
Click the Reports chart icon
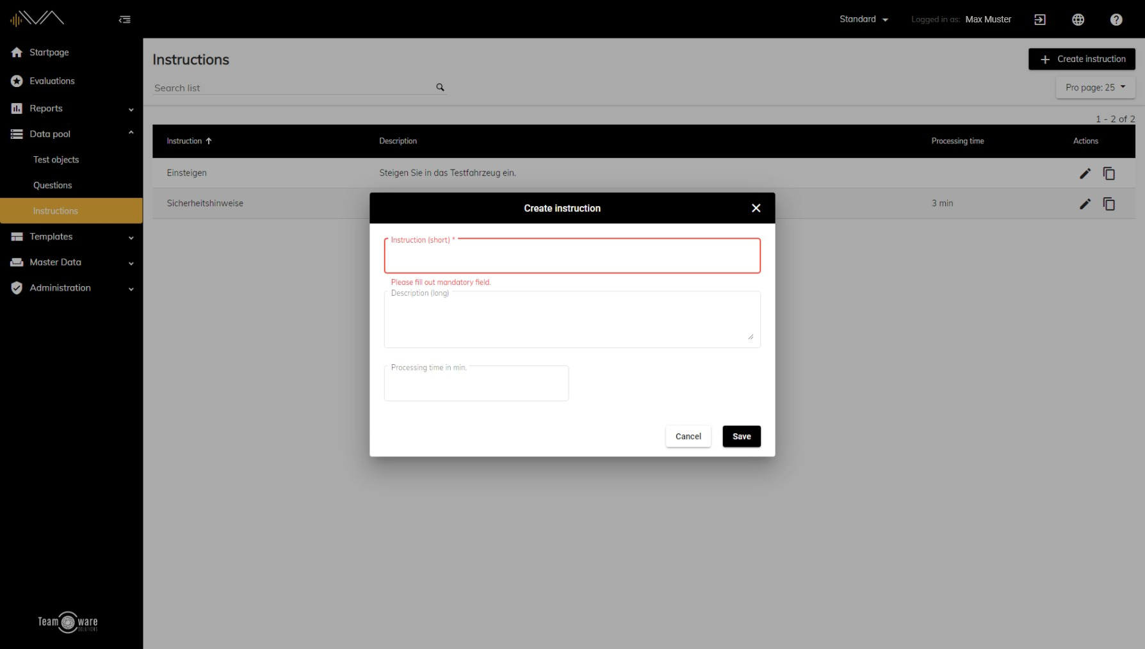17,108
